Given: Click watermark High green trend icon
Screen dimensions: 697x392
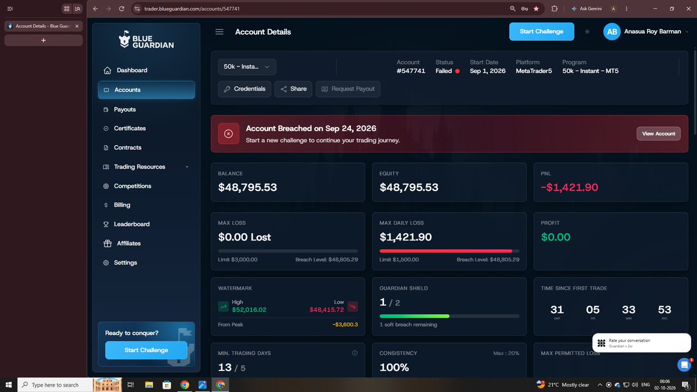Looking at the screenshot, I should pos(224,306).
